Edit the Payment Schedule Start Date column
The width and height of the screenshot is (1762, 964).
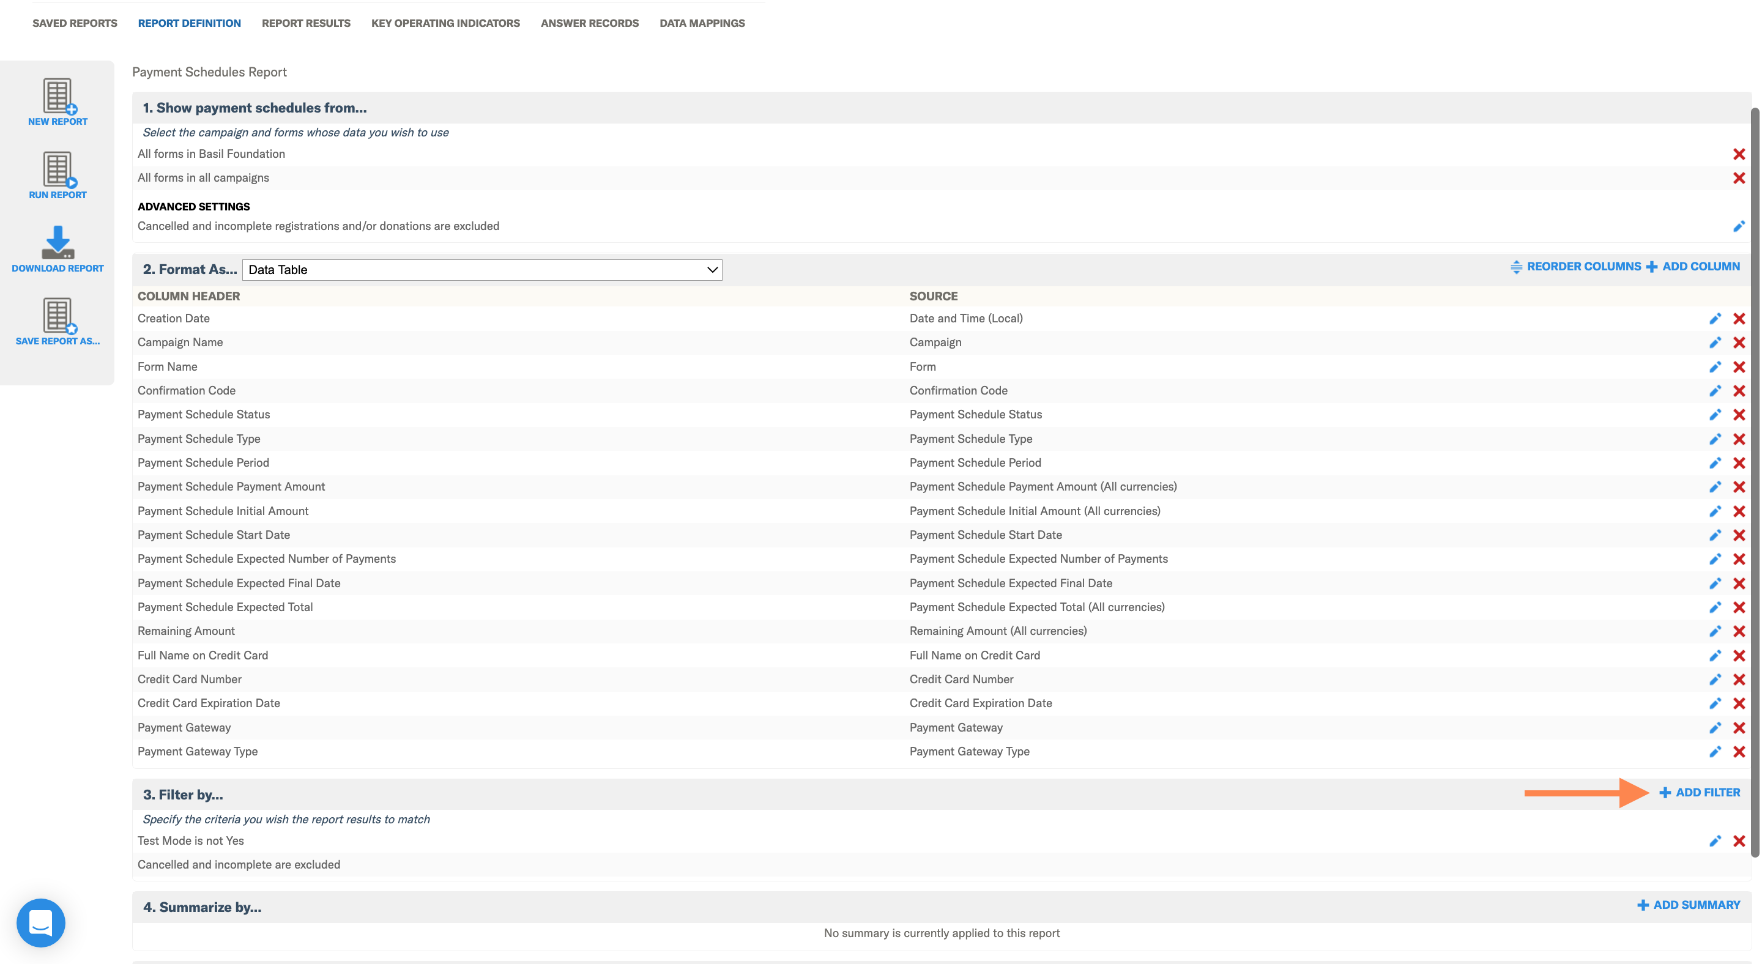coord(1715,535)
